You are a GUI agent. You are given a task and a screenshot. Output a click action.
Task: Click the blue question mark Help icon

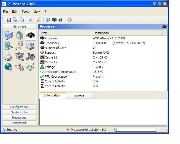pos(61,20)
